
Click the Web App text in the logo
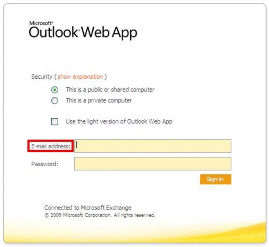coord(109,33)
